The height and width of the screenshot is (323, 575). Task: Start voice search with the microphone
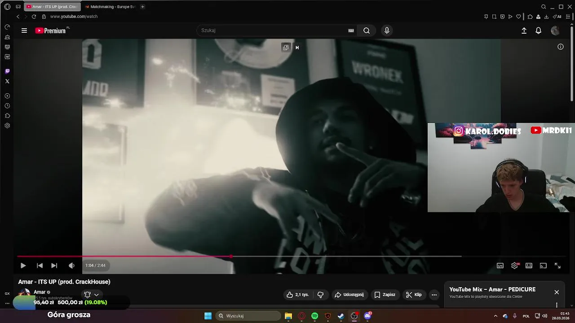(x=387, y=31)
